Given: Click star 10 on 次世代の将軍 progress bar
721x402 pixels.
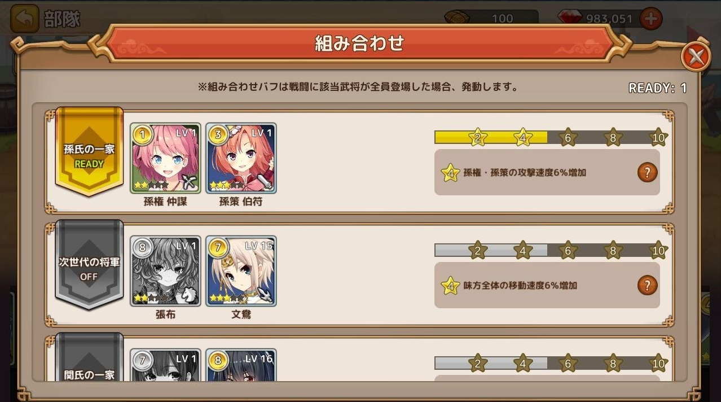Looking at the screenshot, I should (658, 250).
